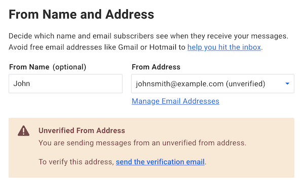Click the "(optional)" label text
Image resolution: width=304 pixels, height=186 pixels.
click(x=69, y=67)
